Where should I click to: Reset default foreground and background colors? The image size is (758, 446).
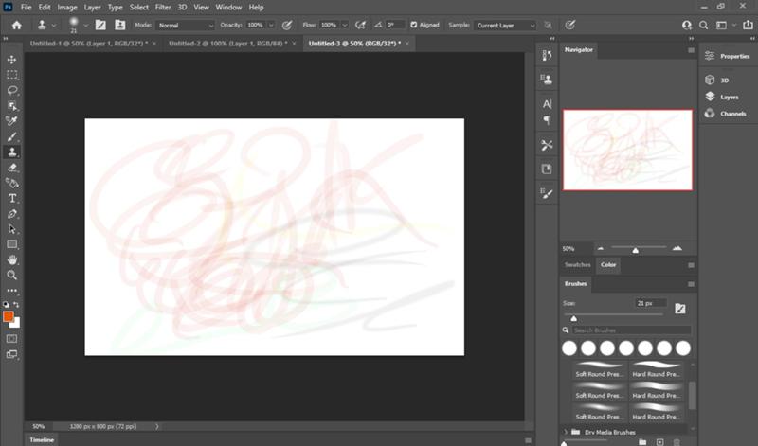[6, 304]
